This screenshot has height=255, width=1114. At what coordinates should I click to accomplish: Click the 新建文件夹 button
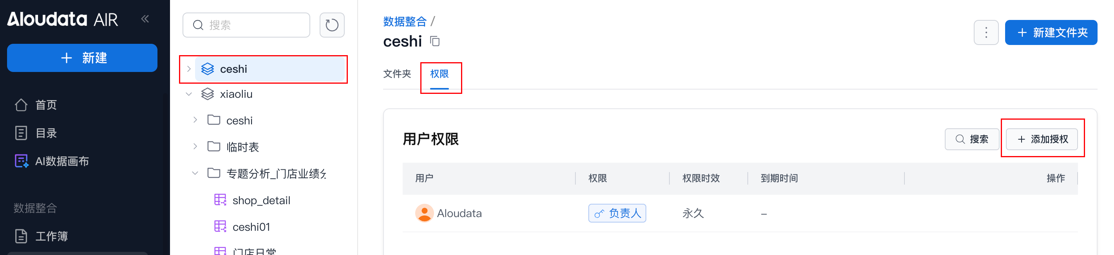[1051, 32]
